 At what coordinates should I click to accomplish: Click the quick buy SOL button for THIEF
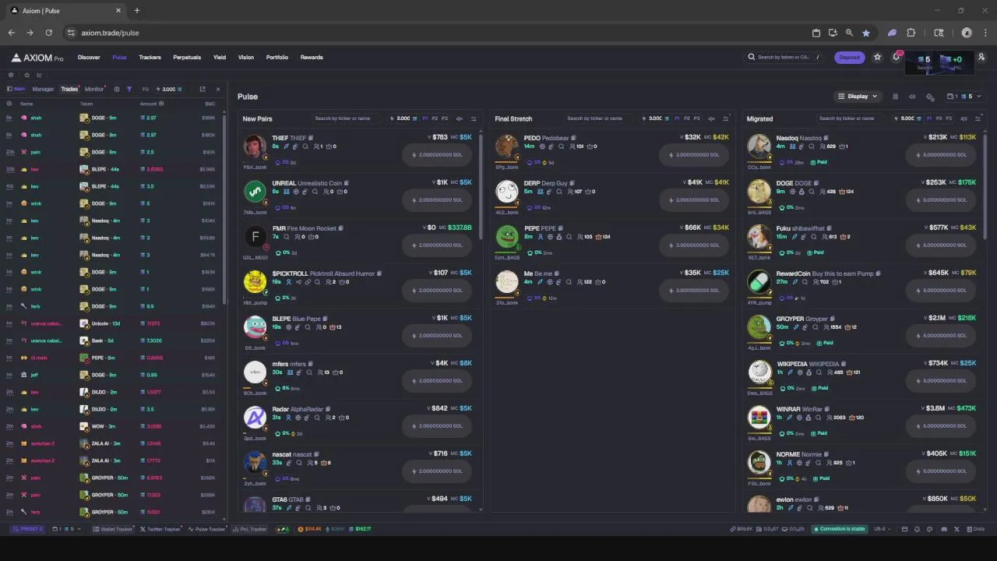tap(437, 155)
